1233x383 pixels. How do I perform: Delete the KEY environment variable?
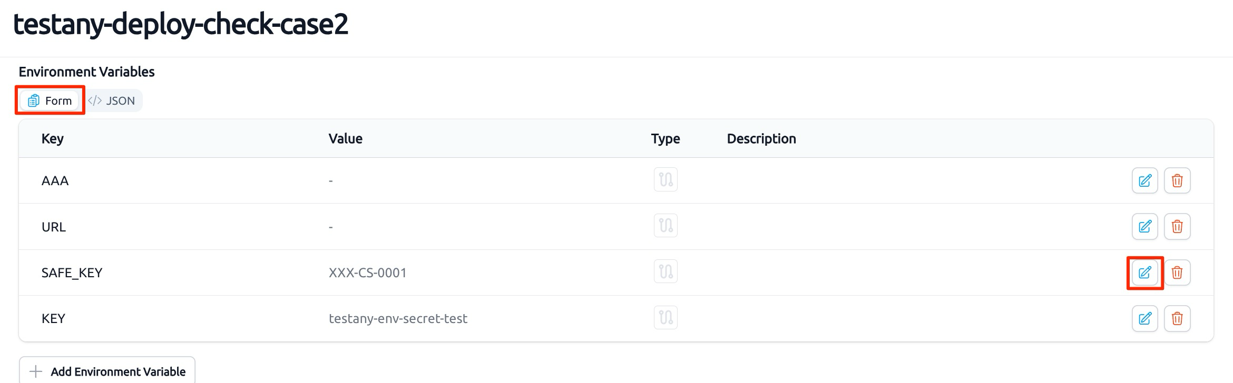tap(1177, 318)
